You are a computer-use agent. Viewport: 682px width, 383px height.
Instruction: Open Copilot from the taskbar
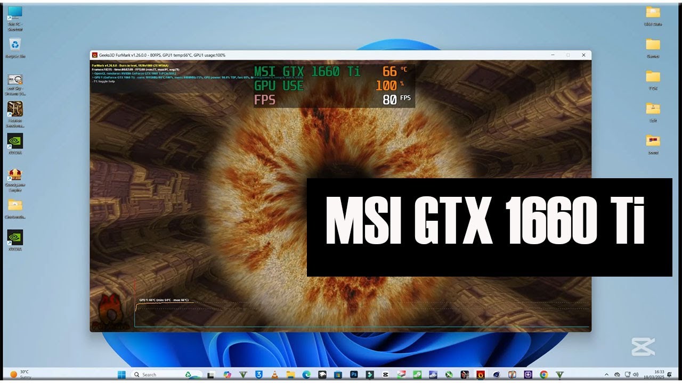click(227, 374)
